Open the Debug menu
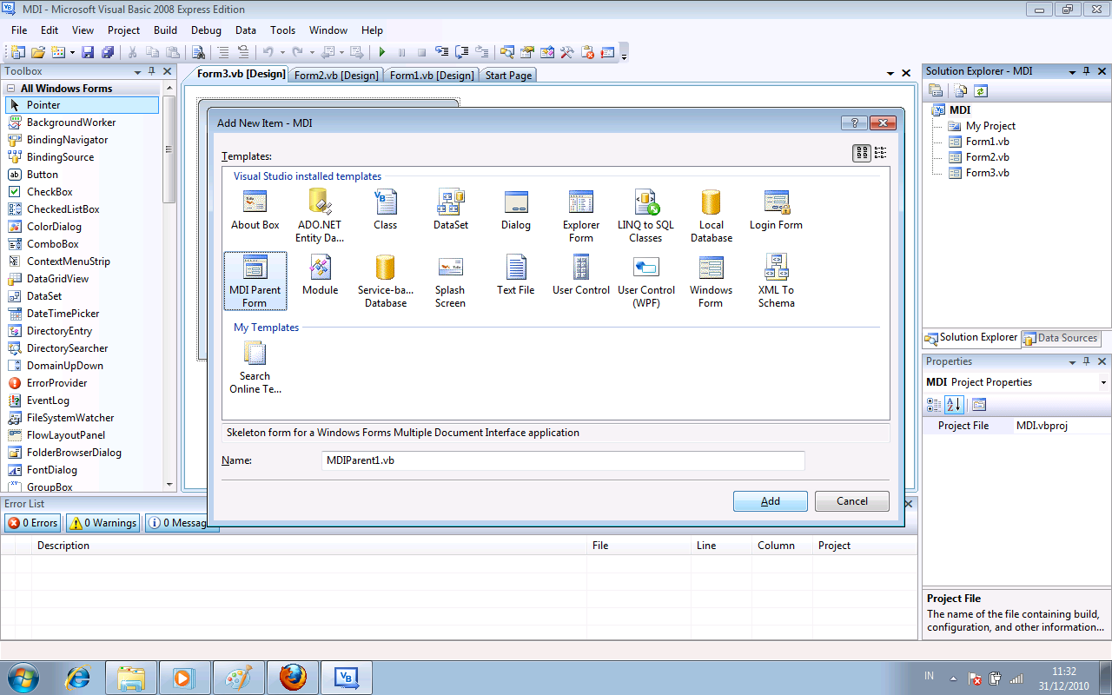The image size is (1112, 695). pyautogui.click(x=207, y=30)
